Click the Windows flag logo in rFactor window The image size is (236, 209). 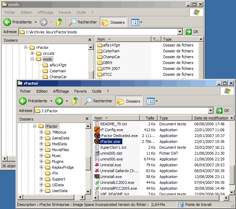(x=227, y=91)
